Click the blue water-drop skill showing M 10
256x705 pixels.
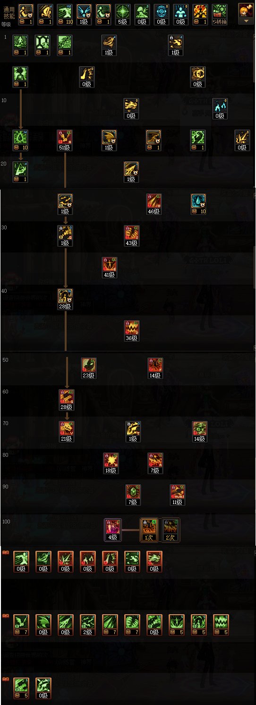point(198,204)
